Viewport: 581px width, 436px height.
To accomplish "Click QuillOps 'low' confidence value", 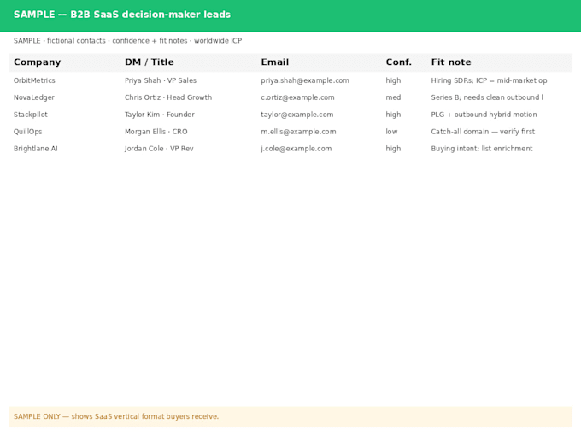I will click(x=391, y=132).
